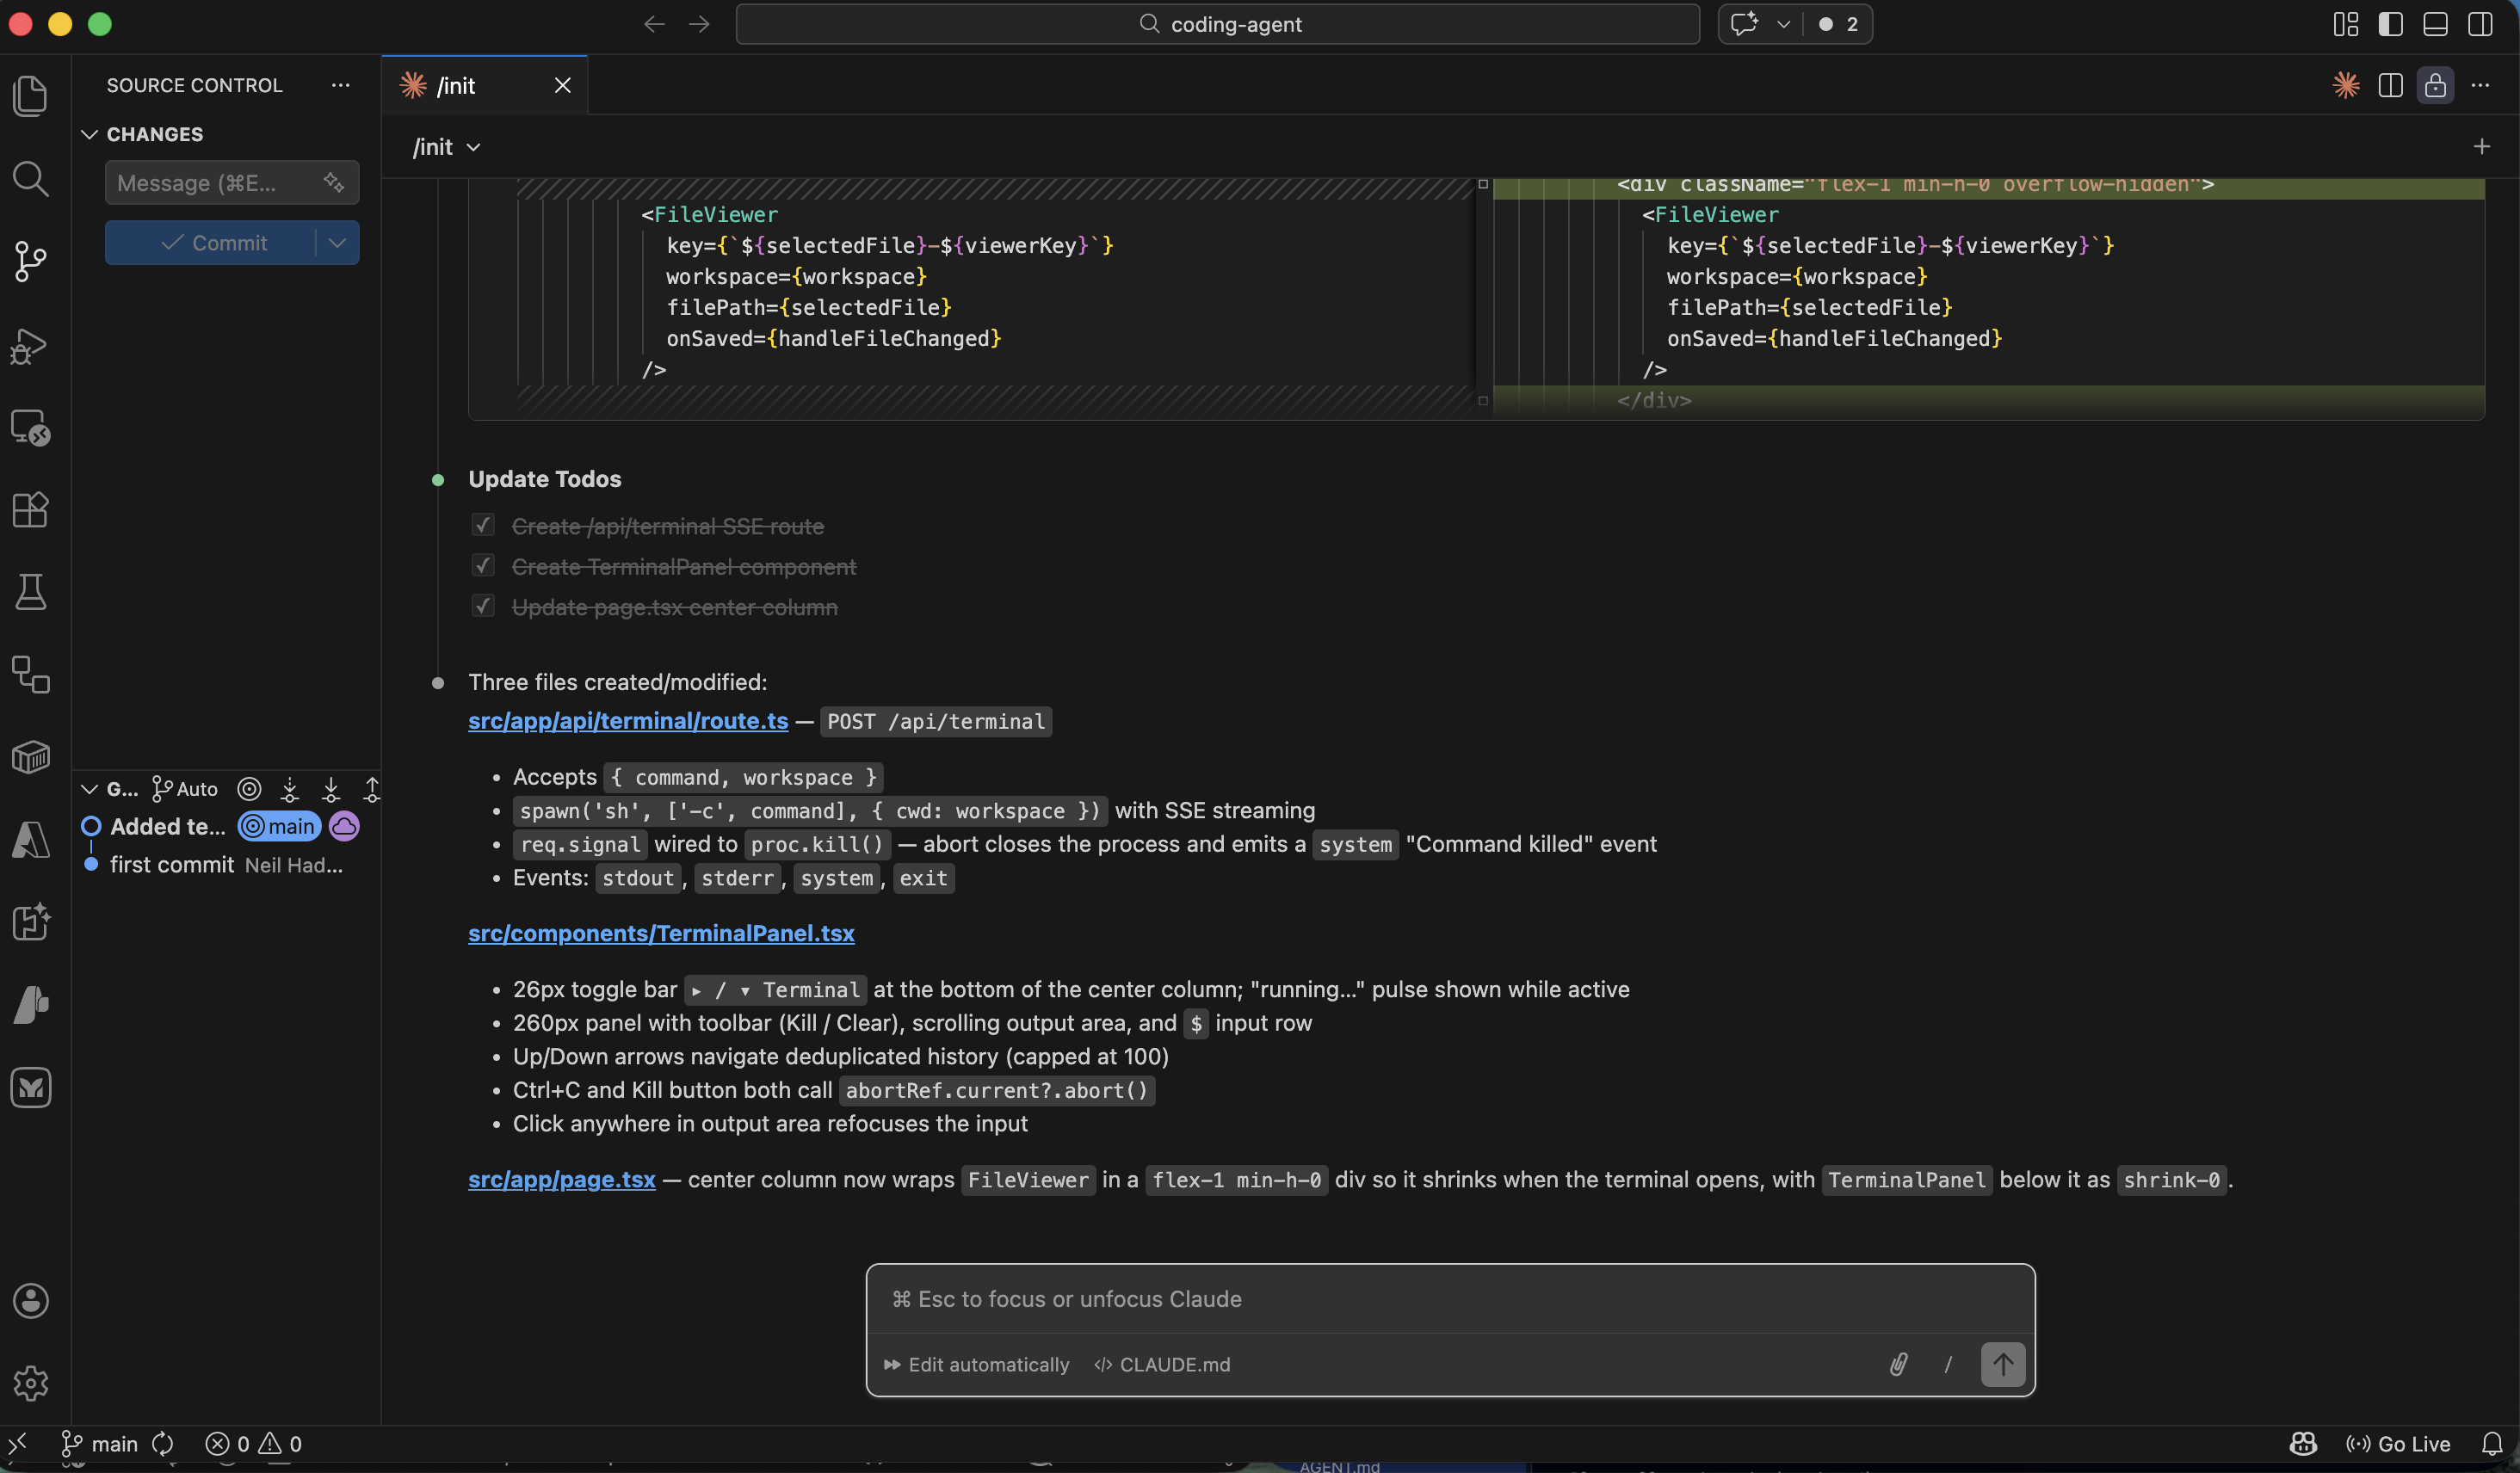Collapse the CHANGES section
The image size is (2520, 1473).
click(x=89, y=133)
